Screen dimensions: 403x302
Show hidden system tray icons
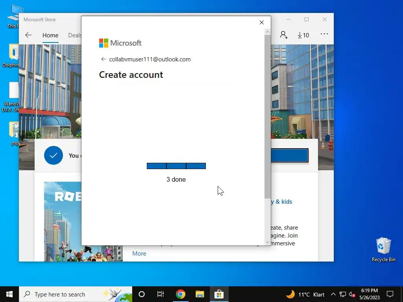333,294
